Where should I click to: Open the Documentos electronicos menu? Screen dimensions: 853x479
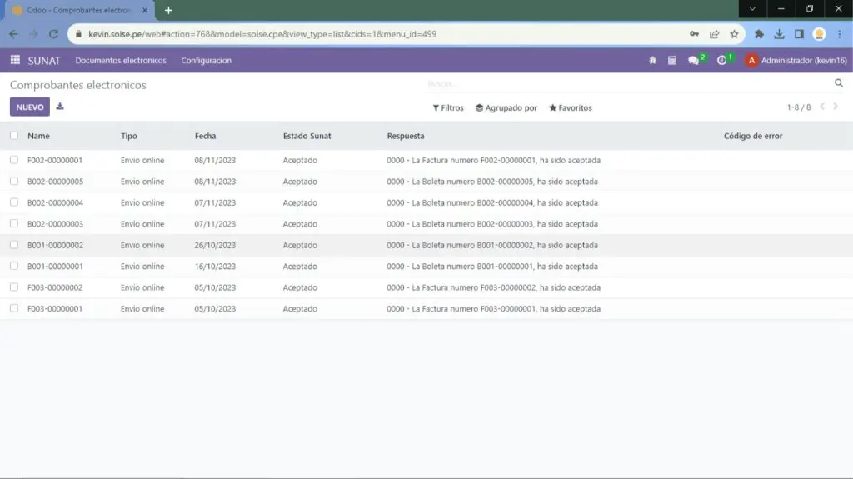tap(121, 61)
